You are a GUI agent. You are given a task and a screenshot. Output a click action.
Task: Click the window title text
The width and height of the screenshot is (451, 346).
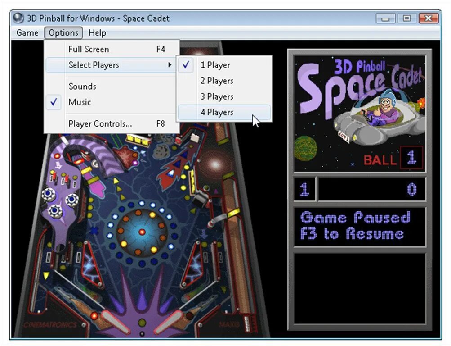pos(98,18)
